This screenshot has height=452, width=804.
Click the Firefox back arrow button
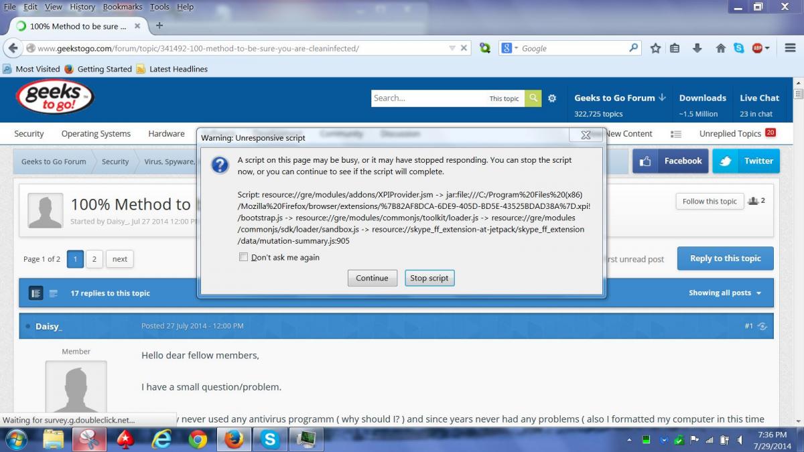coord(13,48)
